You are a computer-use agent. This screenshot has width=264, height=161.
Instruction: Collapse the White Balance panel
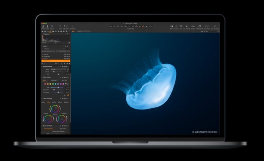click(x=42, y=67)
